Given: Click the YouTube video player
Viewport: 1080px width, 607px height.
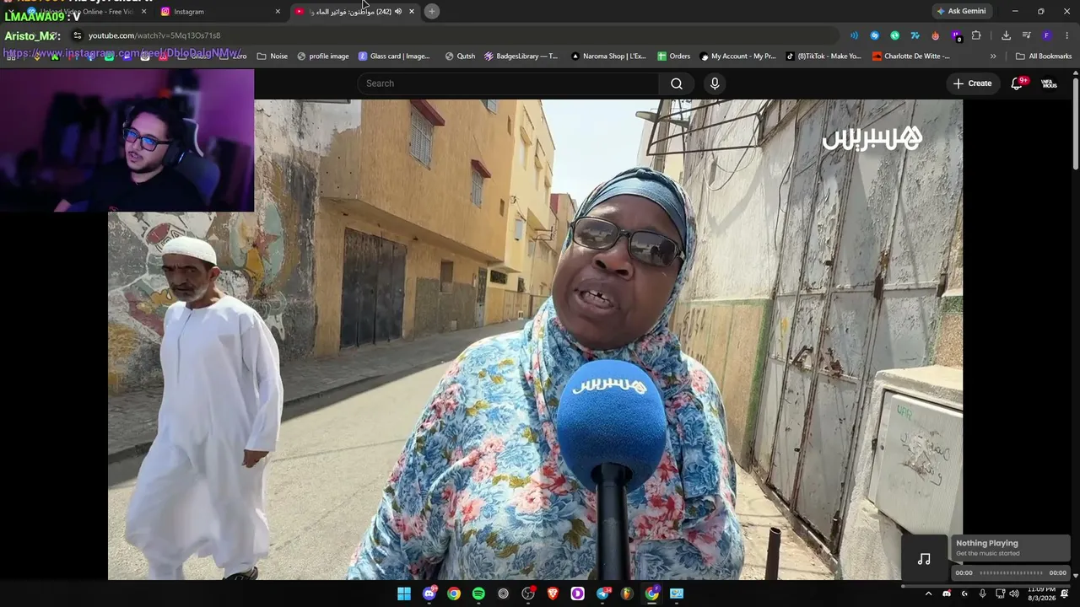Looking at the screenshot, I should pos(535,339).
